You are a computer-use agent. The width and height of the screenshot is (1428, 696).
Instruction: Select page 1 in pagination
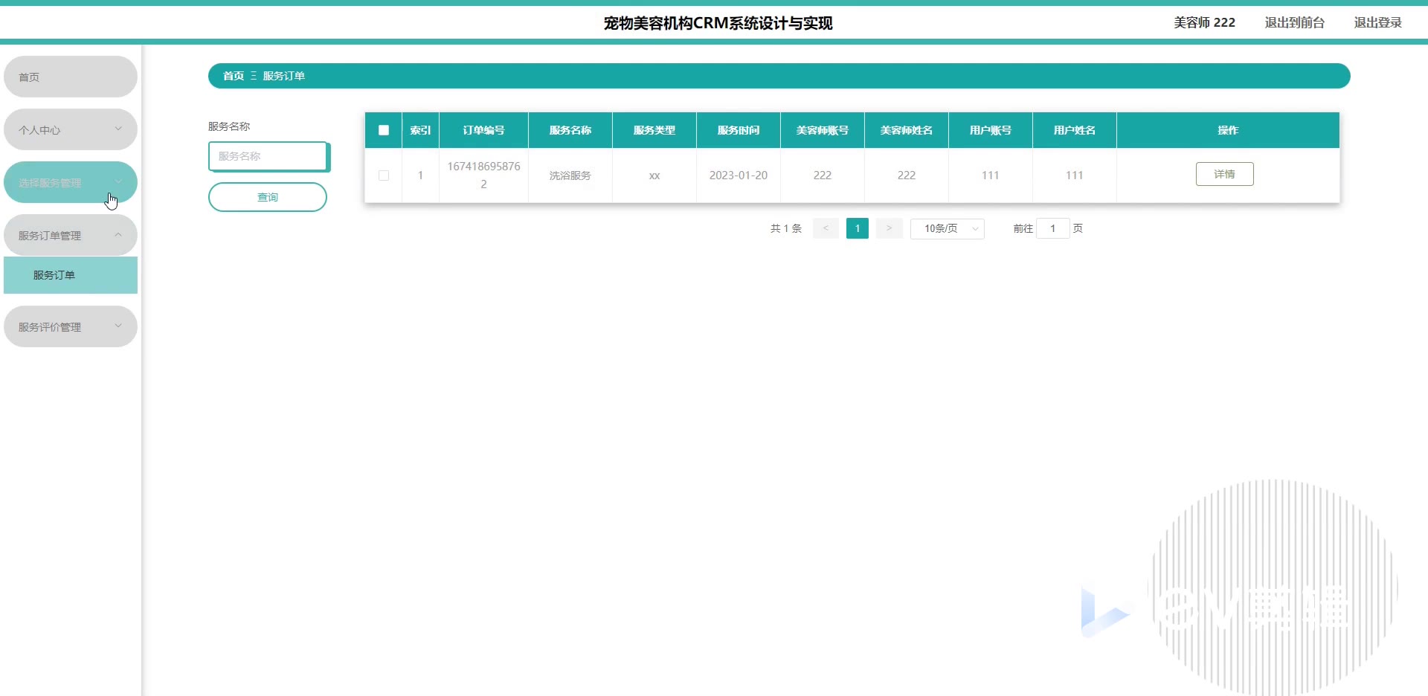tap(858, 228)
